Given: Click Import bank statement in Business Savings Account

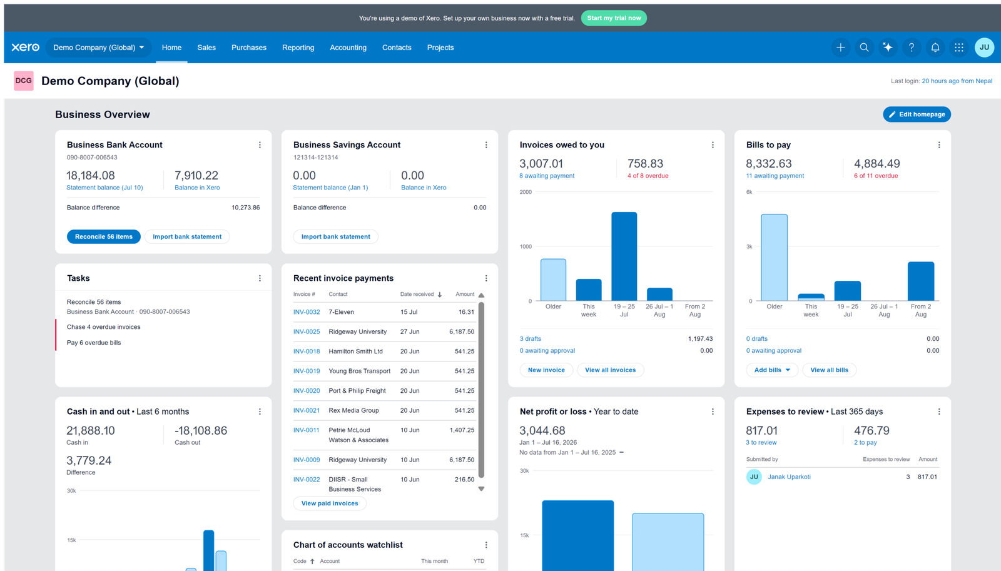Looking at the screenshot, I should 336,236.
